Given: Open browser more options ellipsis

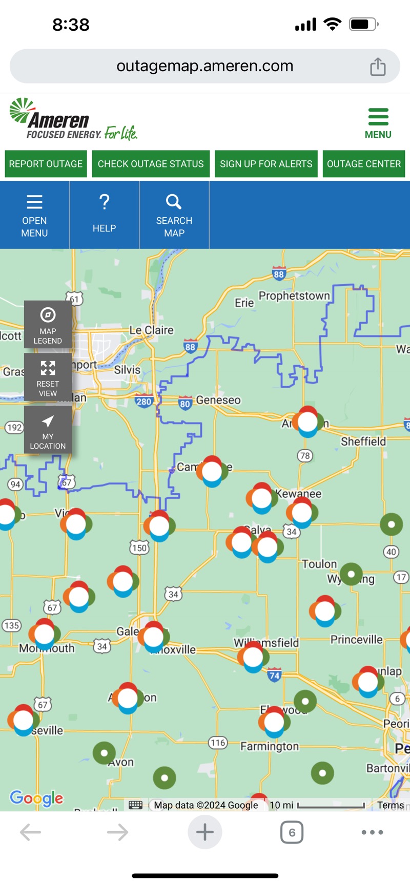Looking at the screenshot, I should [x=372, y=832].
